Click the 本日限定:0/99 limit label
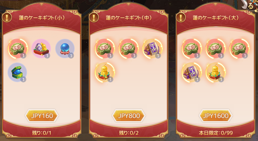The width and height of the screenshot is (258, 141). click(215, 133)
